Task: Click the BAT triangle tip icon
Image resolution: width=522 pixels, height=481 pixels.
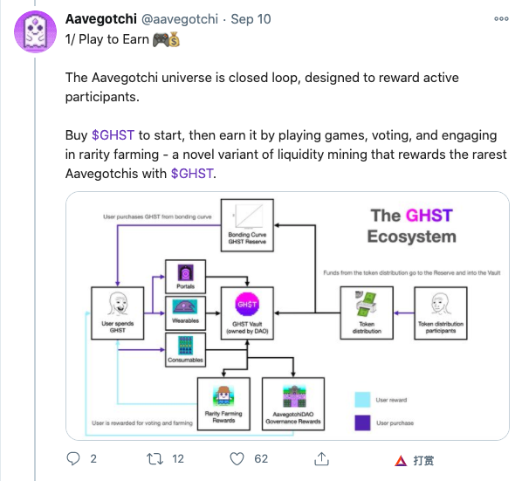Action: (401, 461)
